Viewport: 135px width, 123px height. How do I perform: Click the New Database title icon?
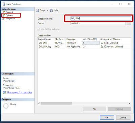point(4,4)
